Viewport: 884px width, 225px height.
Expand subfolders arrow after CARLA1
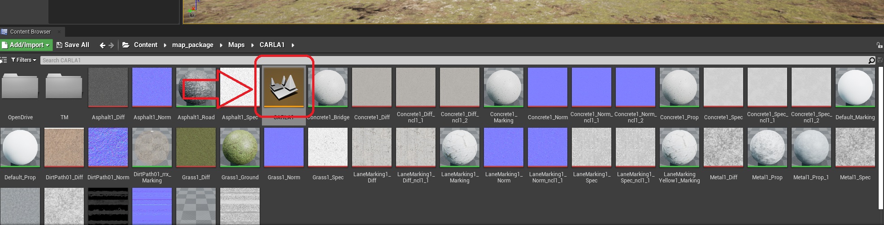pos(293,45)
